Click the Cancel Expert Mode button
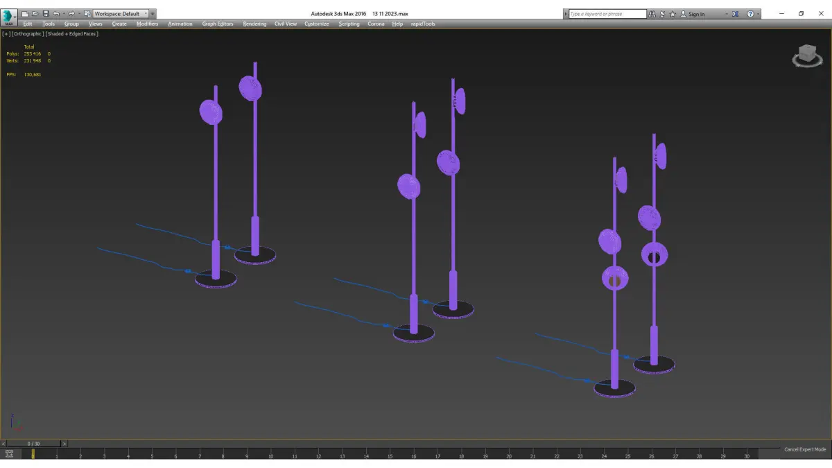This screenshot has width=832, height=468. pyautogui.click(x=805, y=449)
